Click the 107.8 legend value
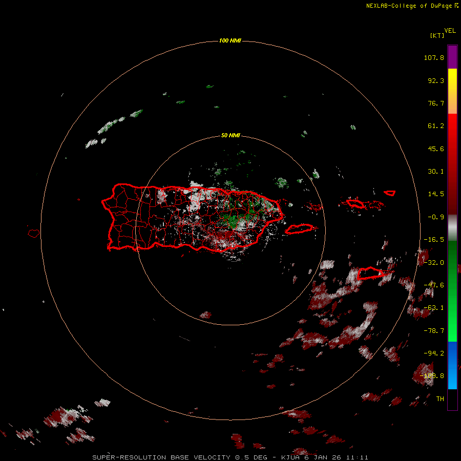The height and width of the screenshot is (461, 461). [434, 57]
